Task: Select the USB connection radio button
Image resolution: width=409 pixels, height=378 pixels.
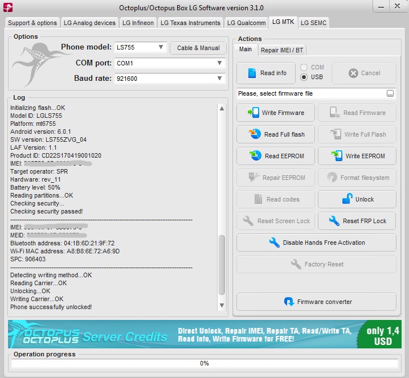Action: point(304,77)
